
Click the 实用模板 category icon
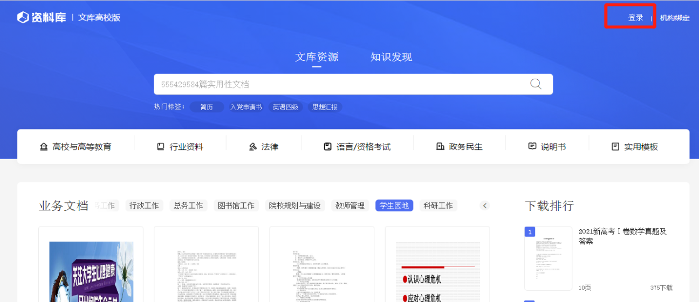[615, 147]
